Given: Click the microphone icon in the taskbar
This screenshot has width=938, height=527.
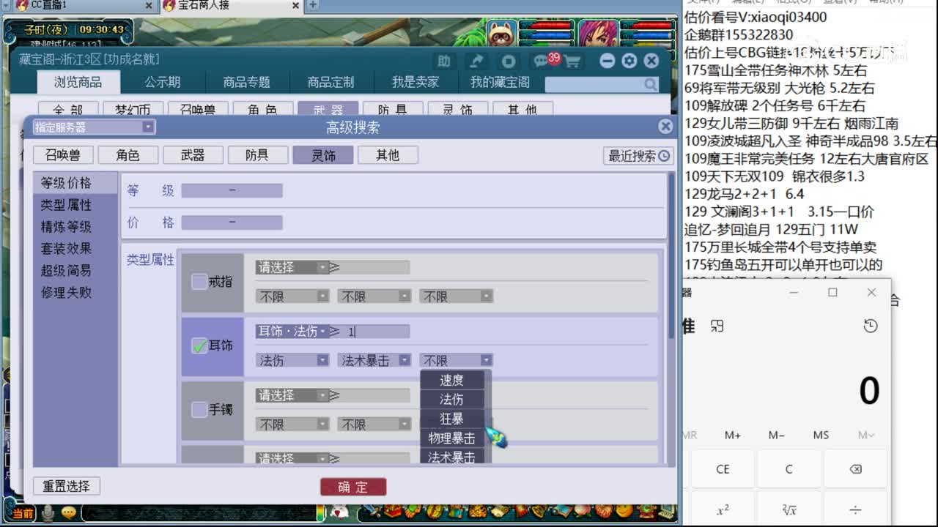Looking at the screenshot, I should [48, 513].
